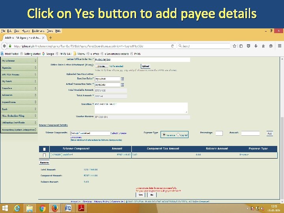Open the bookmarks list icon
The height and width of the screenshot is (213, 284).
(241, 46)
